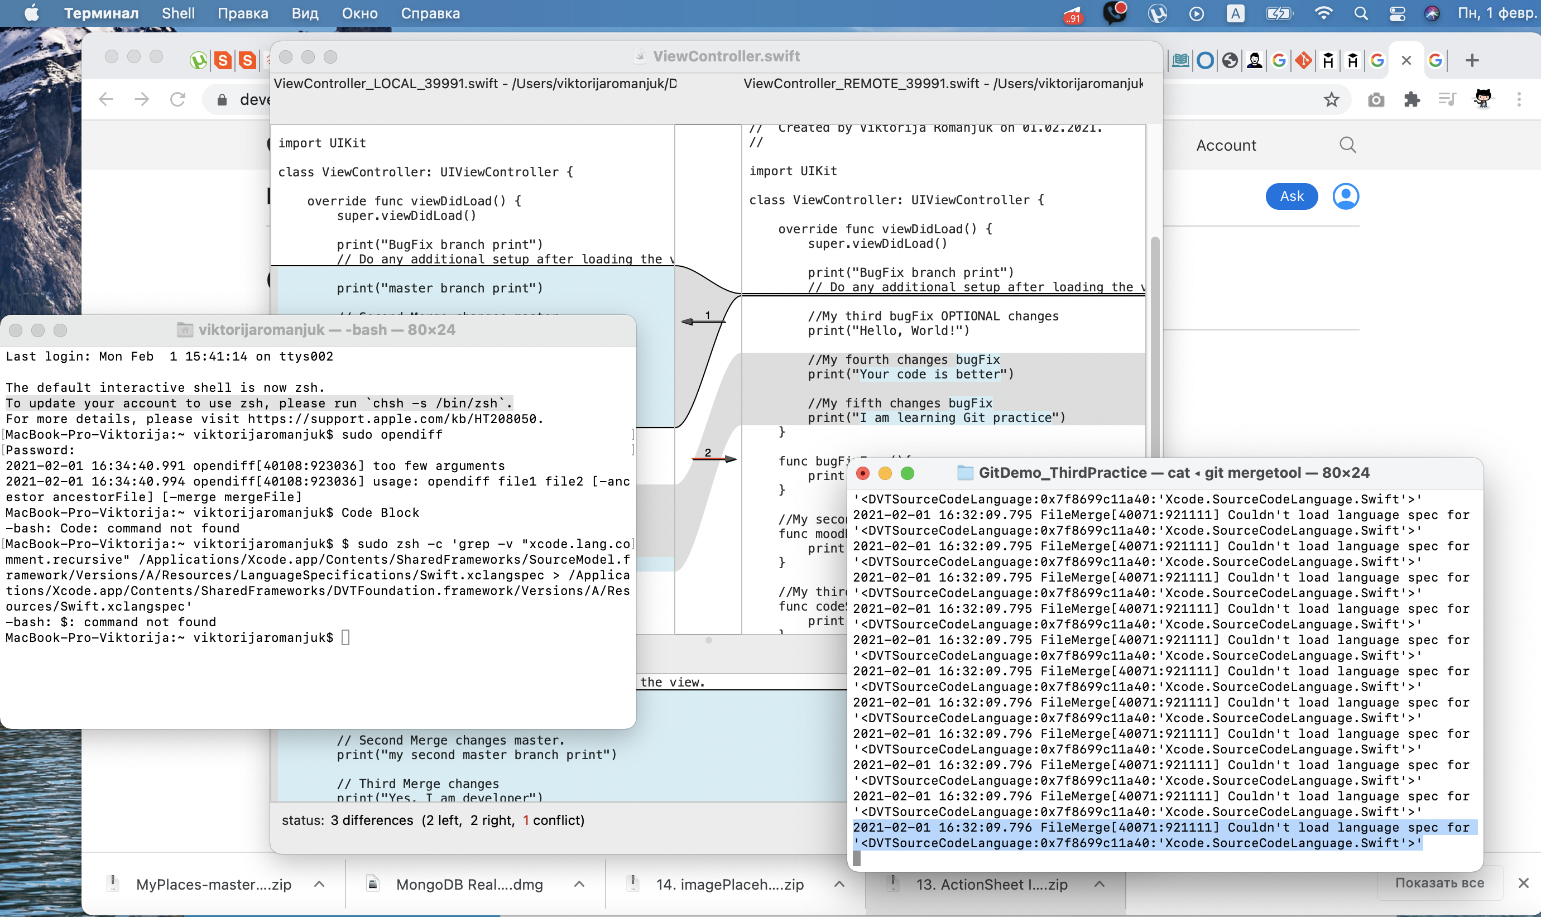Open the Окно menu

359,13
